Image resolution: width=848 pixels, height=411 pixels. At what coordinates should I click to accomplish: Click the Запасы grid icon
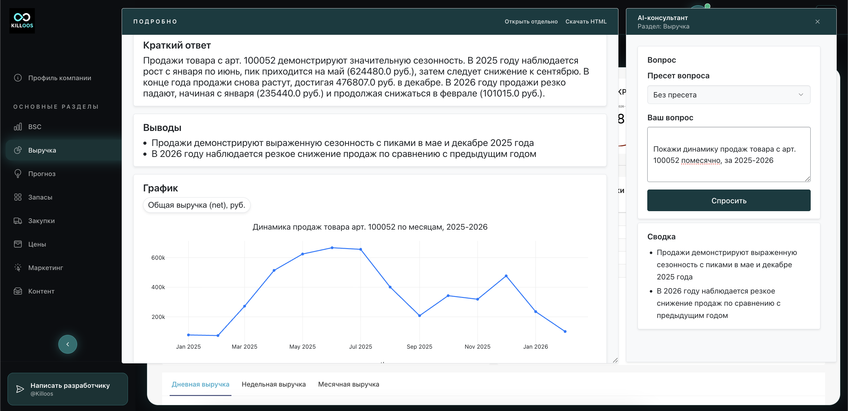[18, 197]
